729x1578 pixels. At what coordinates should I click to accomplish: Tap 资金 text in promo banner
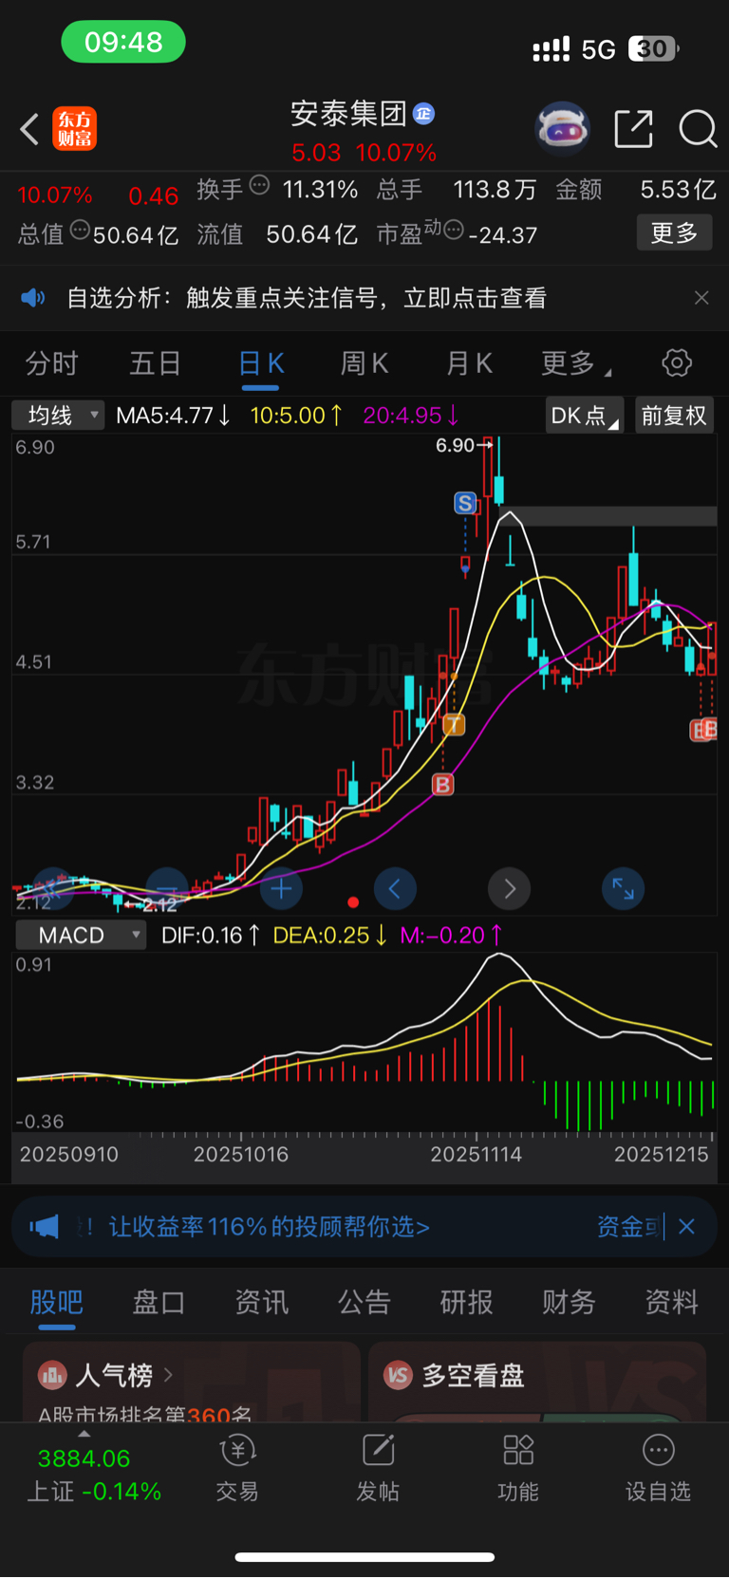[621, 1227]
